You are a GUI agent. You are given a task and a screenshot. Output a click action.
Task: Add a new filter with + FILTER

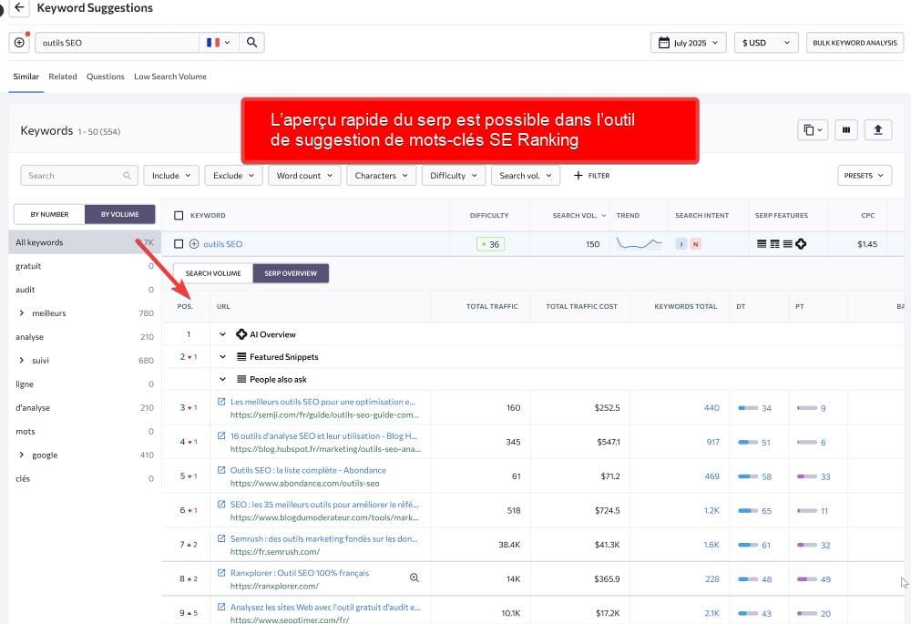[591, 176]
